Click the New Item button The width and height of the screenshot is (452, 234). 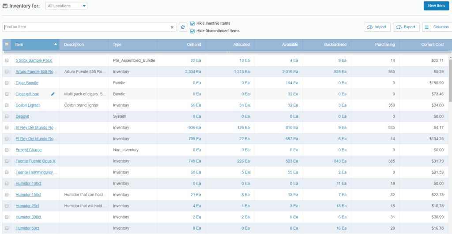(x=436, y=6)
